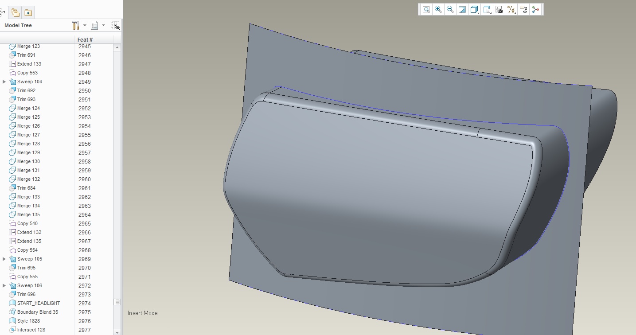Click the Extend 132 feature icon

[x=12, y=232]
